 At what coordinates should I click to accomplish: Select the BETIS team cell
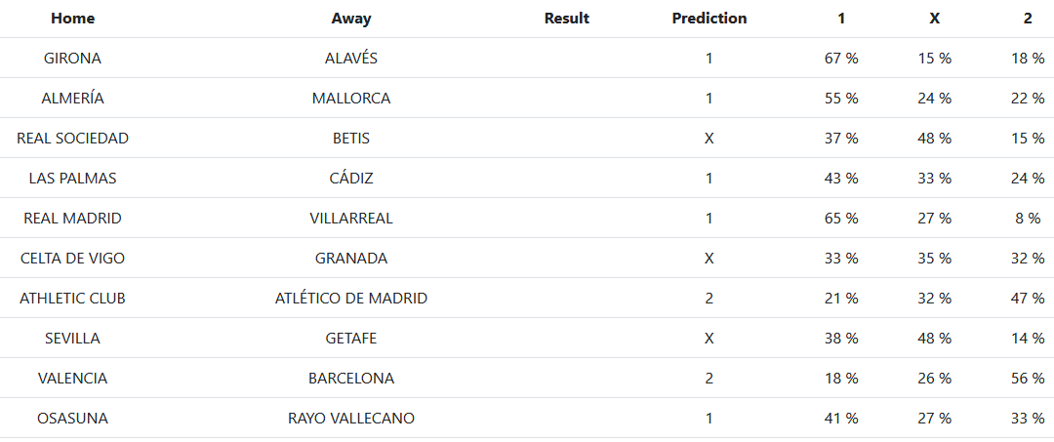(x=351, y=139)
